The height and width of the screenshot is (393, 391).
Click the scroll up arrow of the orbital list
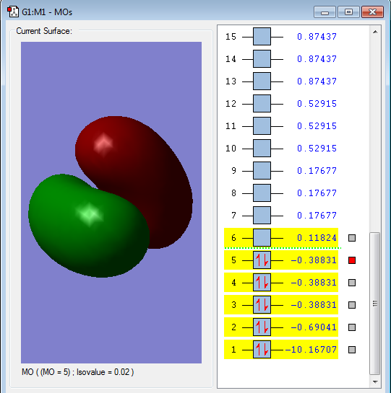[375, 32]
